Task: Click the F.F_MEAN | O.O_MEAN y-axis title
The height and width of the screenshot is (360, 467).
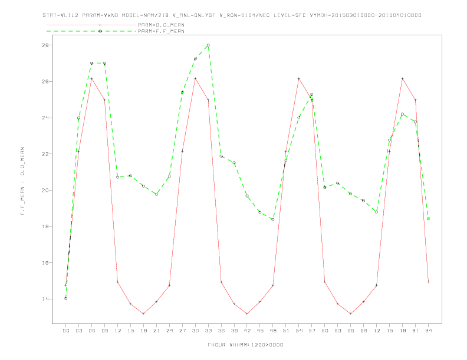Action: coord(22,181)
